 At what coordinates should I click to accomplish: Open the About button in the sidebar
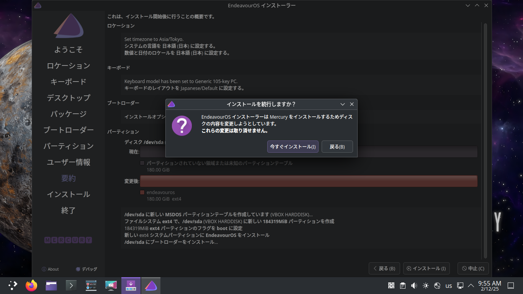pos(50,269)
